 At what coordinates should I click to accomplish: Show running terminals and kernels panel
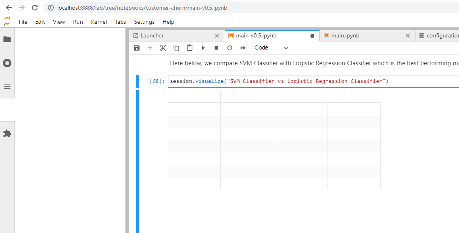tap(7, 63)
